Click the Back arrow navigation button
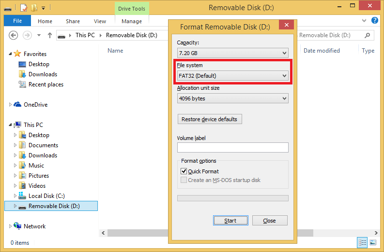The height and width of the screenshot is (252, 384). 14,35
